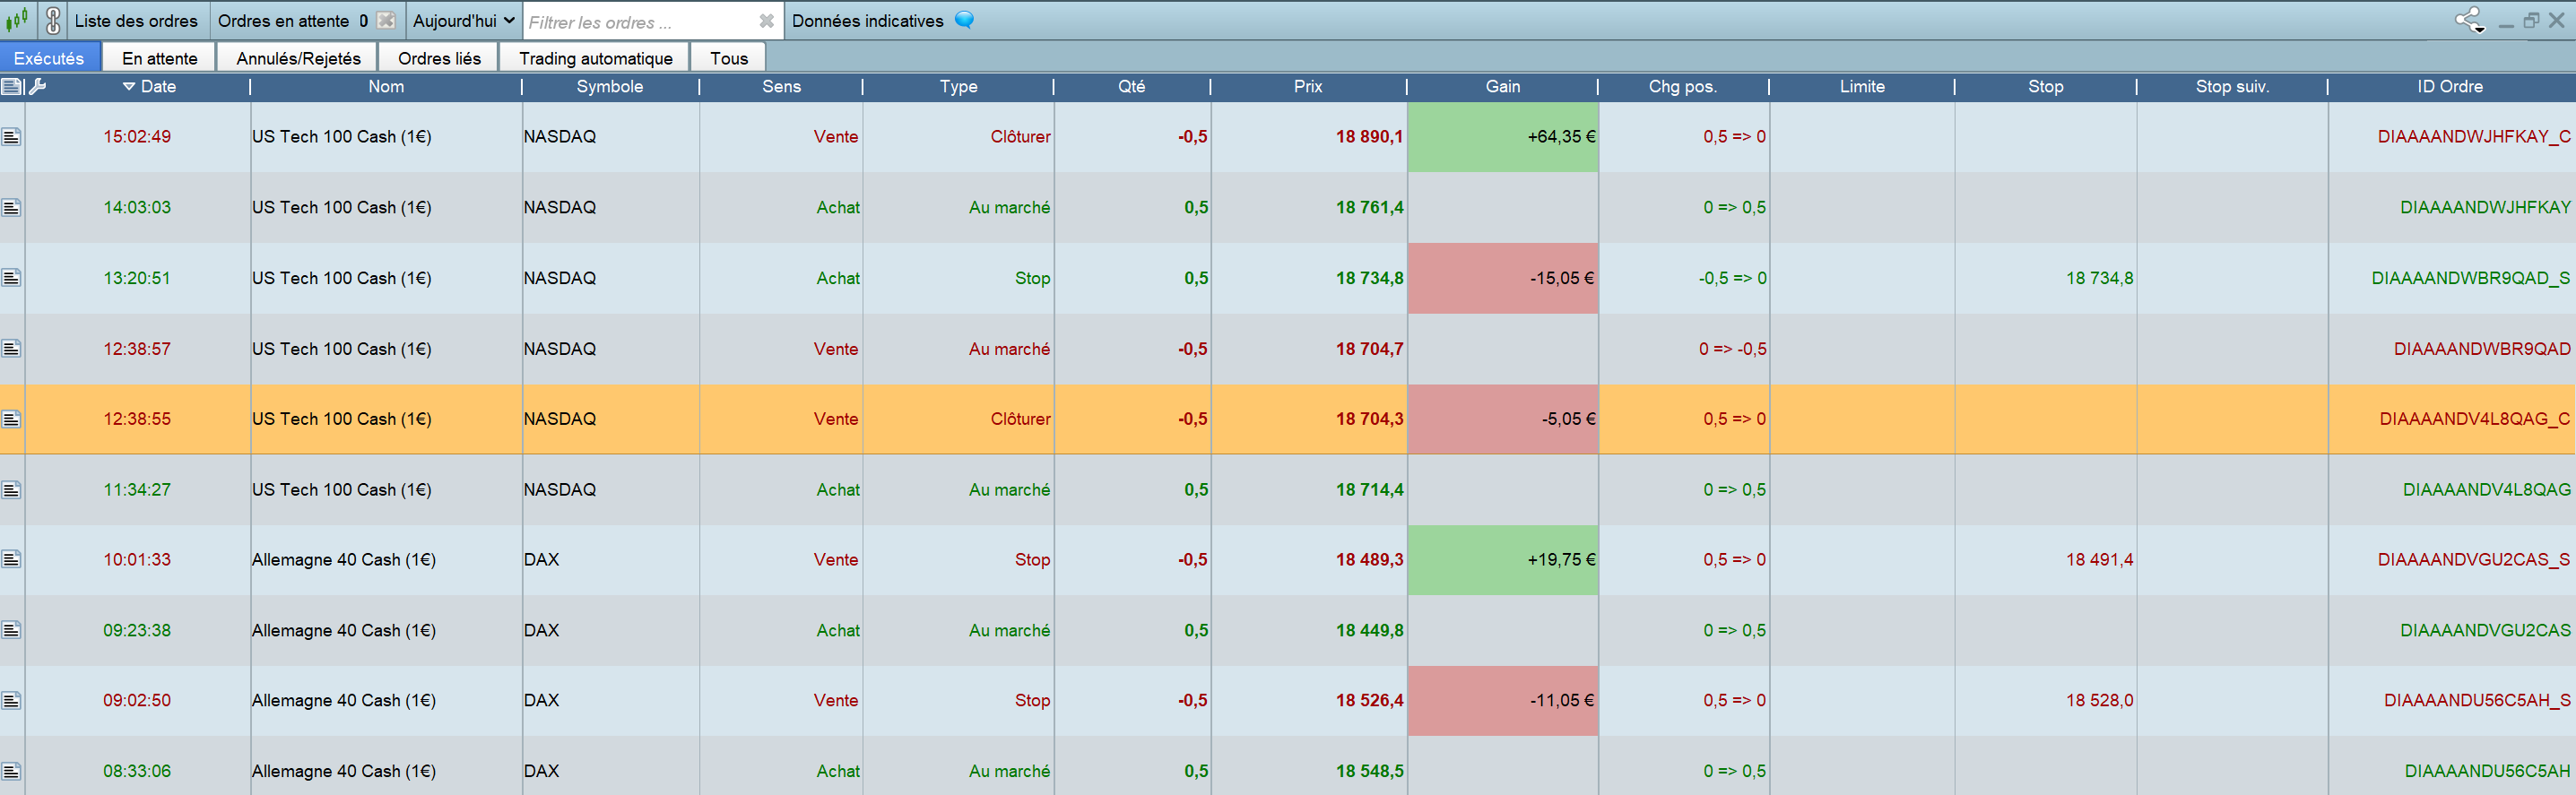The height and width of the screenshot is (795, 2576).
Task: Open details icon for 10:01:33 DAX order
Action: 11,560
